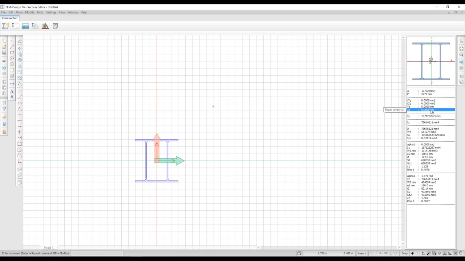The image size is (465, 261).
Task: Select the Iz 72614111 mm4 row
Action: tap(431, 123)
